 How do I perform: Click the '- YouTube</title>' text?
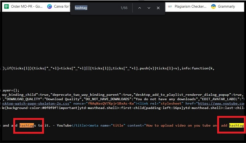70,125
